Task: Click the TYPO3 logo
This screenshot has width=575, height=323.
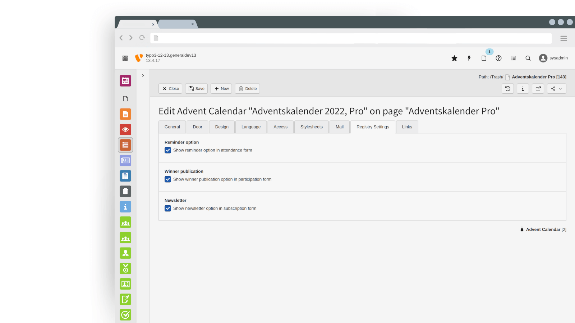Action: pyautogui.click(x=139, y=58)
